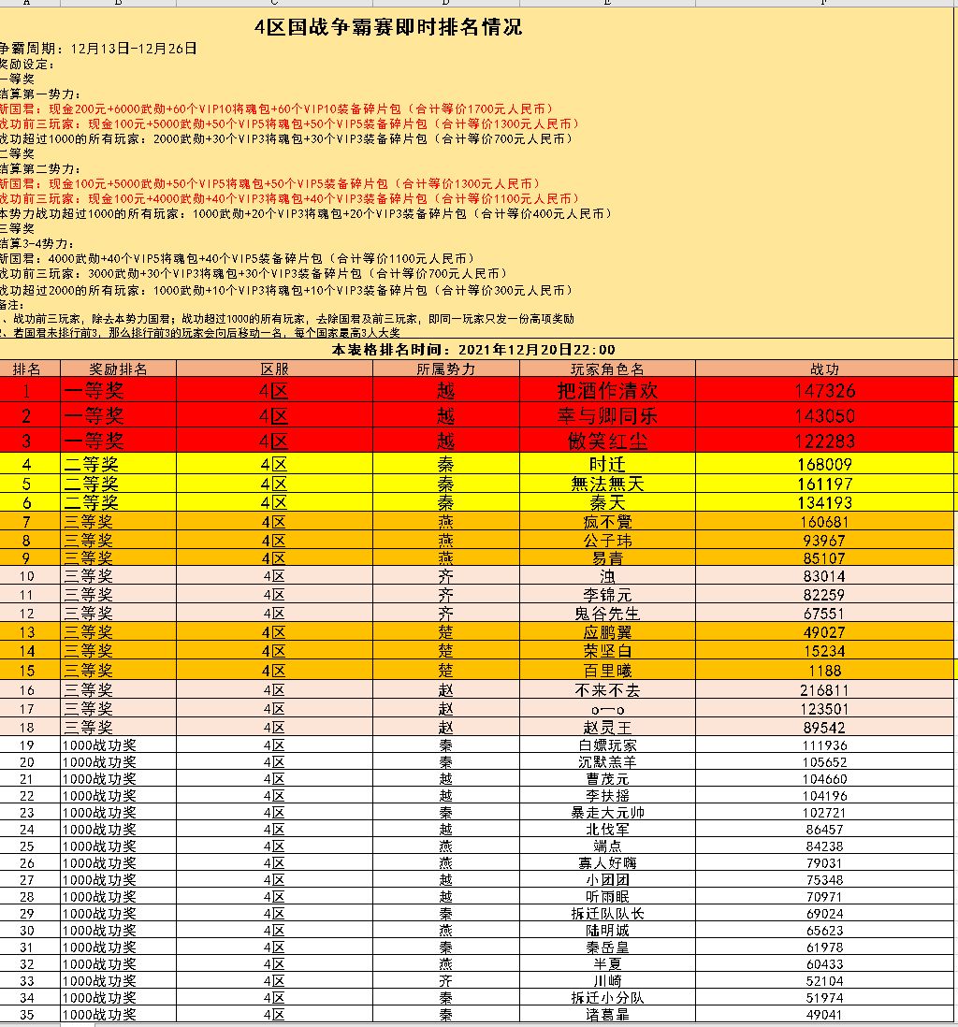Viewport: 958px width, 1027px height.
Task: Click rank number 35 cell
Action: 26,1015
